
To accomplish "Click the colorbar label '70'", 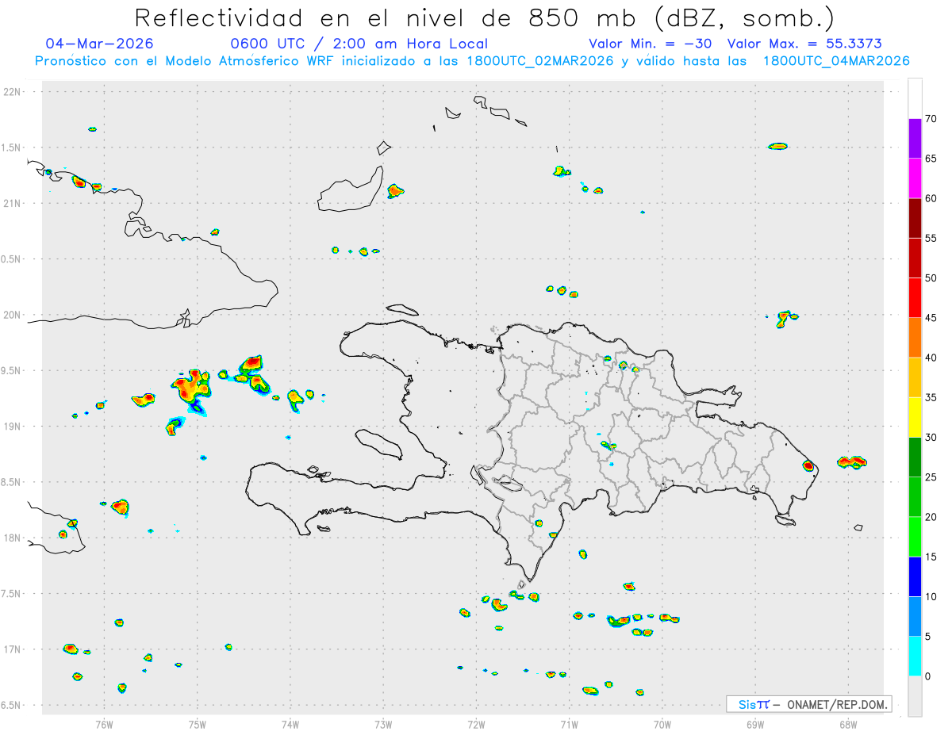I will tap(931, 119).
